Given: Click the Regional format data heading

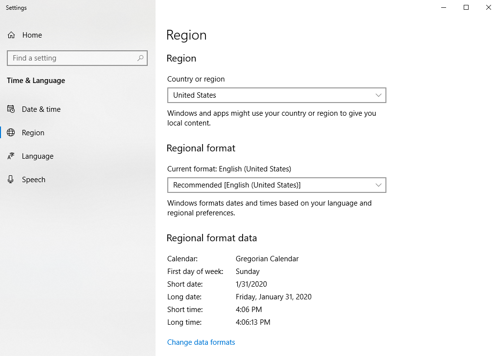Looking at the screenshot, I should pyautogui.click(x=212, y=238).
